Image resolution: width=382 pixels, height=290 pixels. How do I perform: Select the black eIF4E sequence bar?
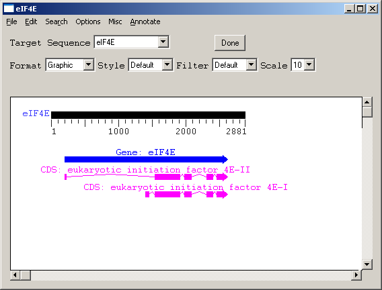click(148, 115)
